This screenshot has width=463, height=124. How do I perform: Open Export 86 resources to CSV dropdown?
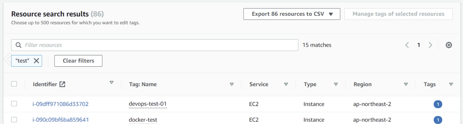pos(292,14)
